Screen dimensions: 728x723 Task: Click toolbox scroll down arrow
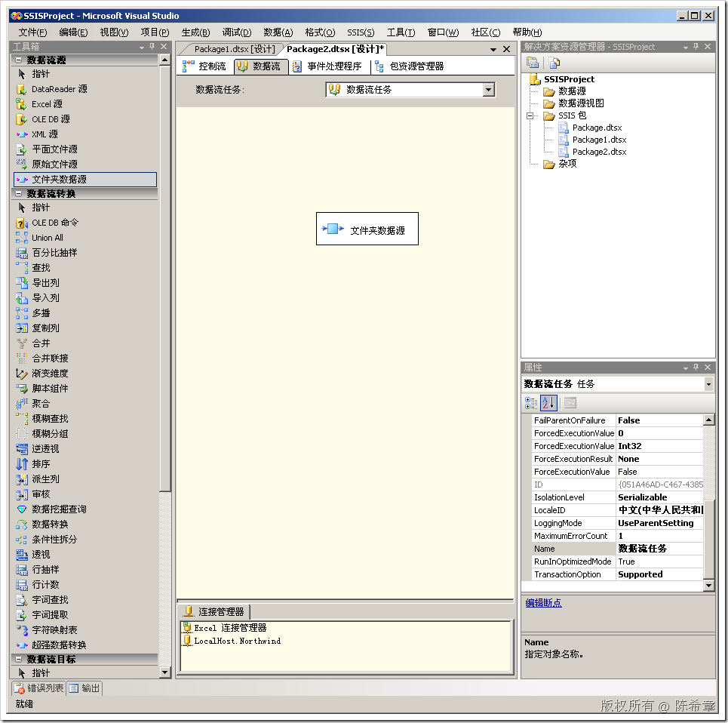(x=164, y=672)
